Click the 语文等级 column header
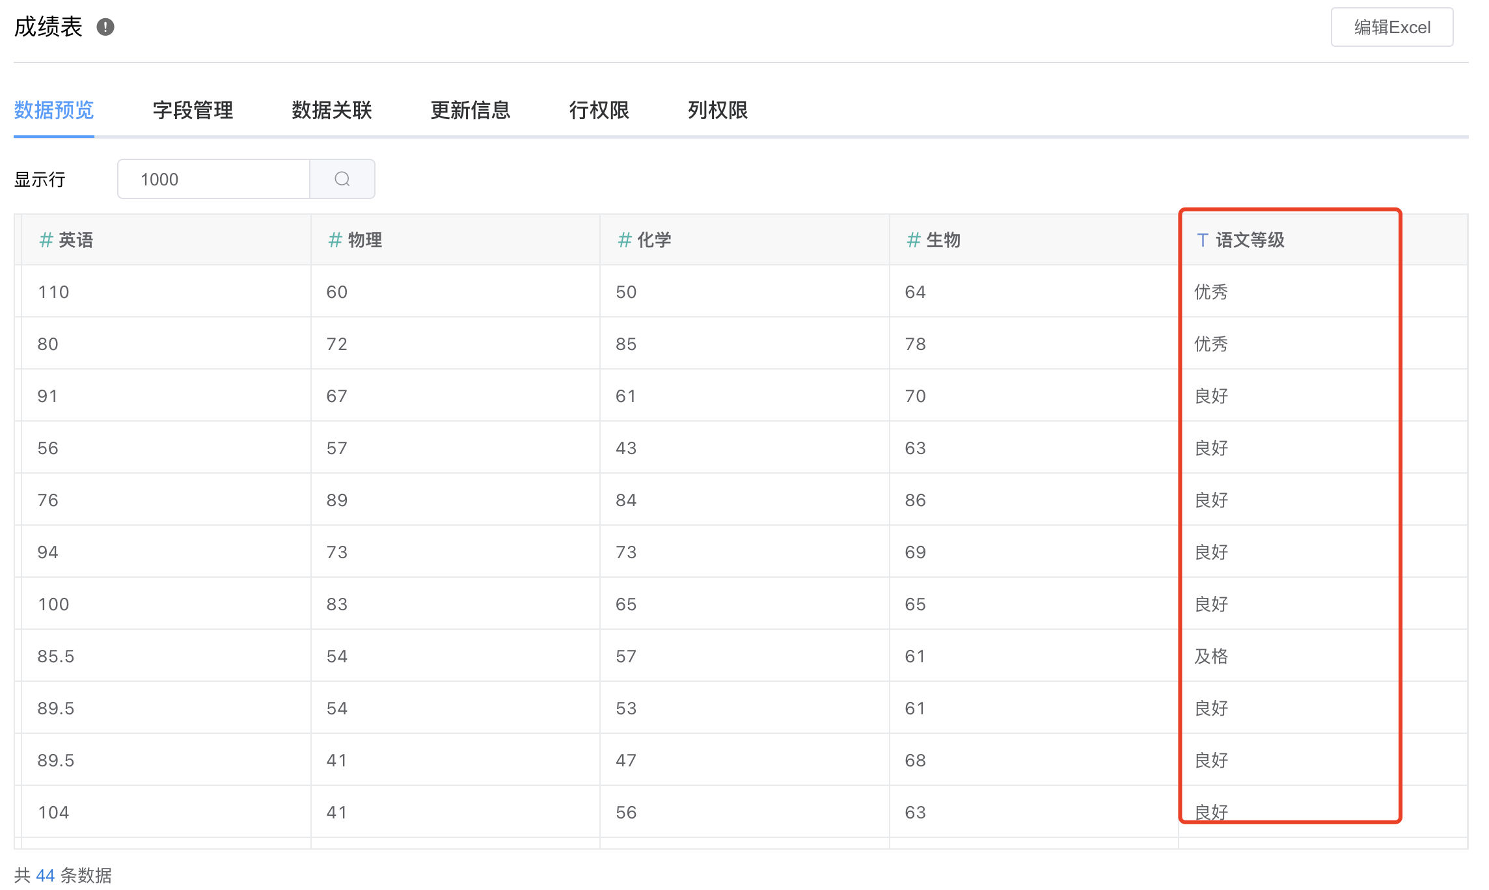 1250,240
